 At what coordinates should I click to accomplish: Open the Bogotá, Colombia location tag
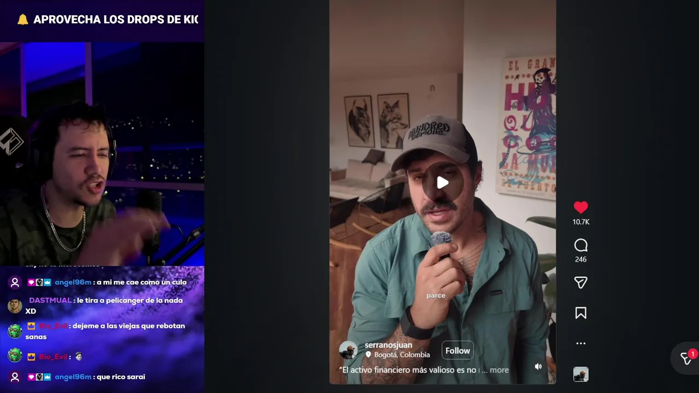click(x=398, y=355)
